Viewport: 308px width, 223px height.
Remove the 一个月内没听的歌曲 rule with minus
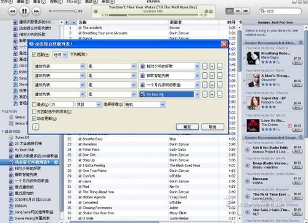tap(205, 85)
